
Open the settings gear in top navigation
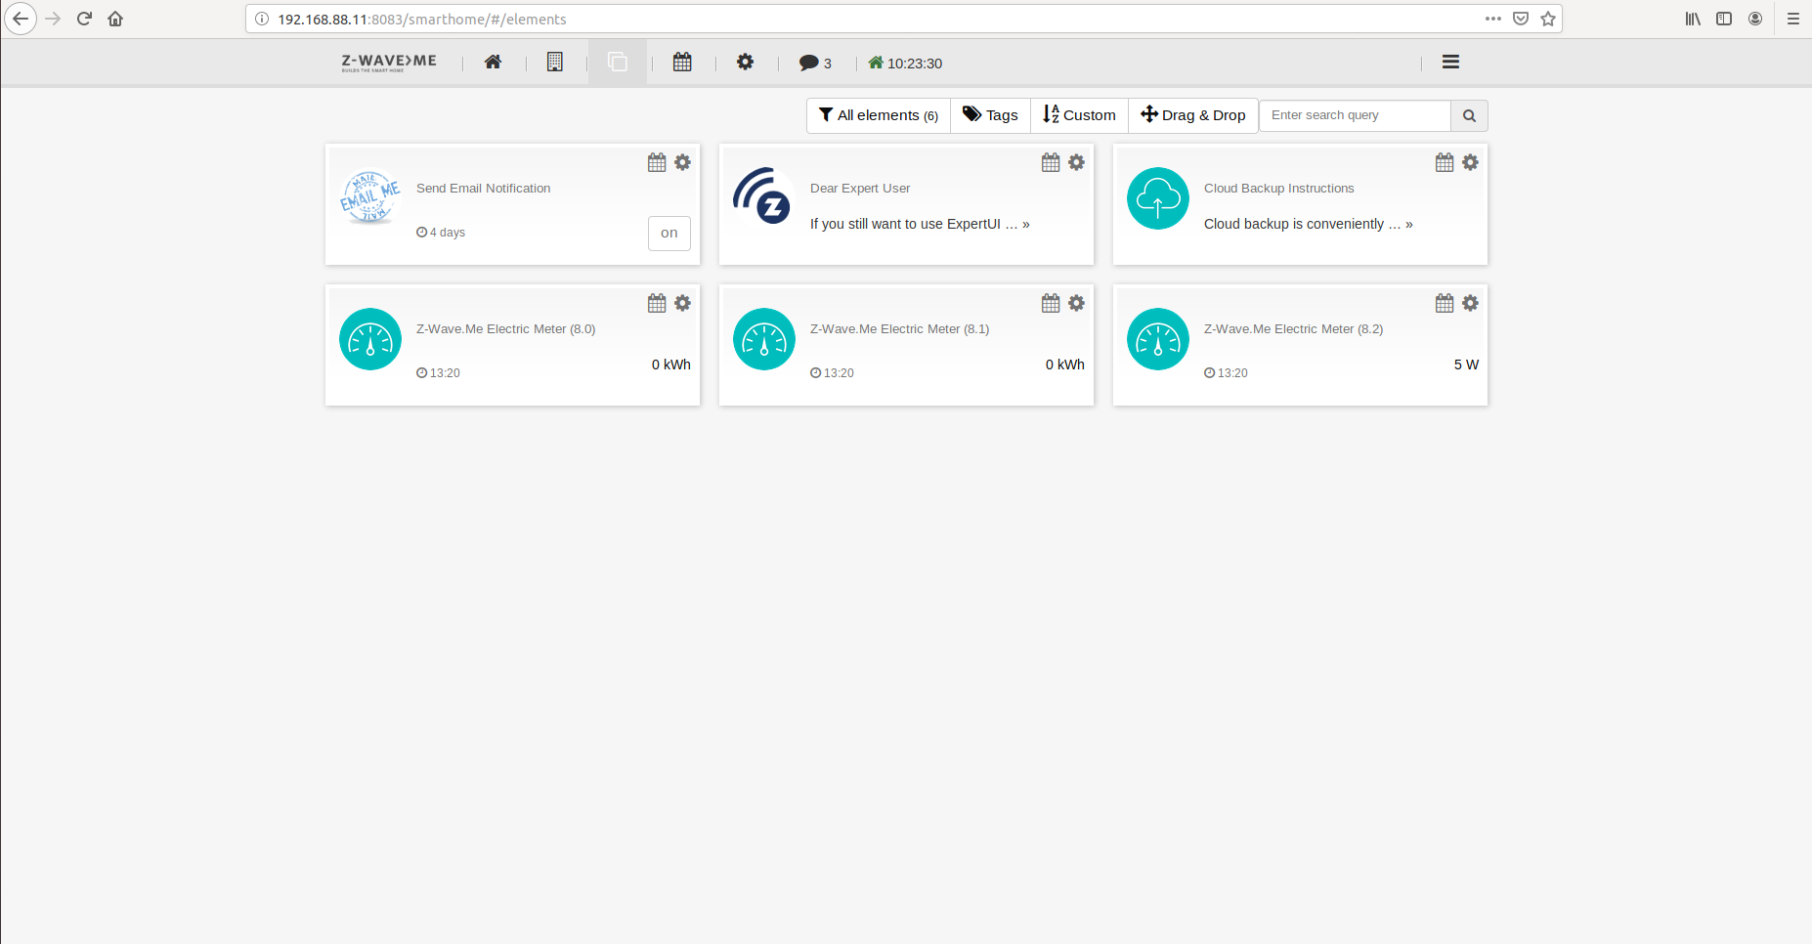(745, 63)
